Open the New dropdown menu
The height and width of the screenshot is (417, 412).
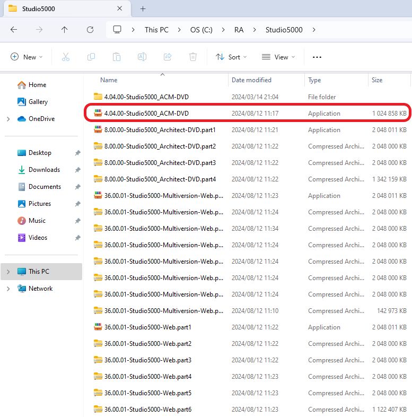point(27,57)
